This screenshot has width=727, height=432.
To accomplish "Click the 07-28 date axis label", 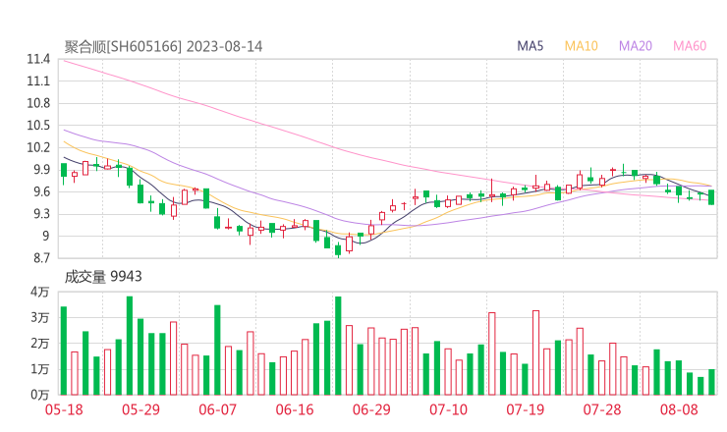I will tap(602, 409).
